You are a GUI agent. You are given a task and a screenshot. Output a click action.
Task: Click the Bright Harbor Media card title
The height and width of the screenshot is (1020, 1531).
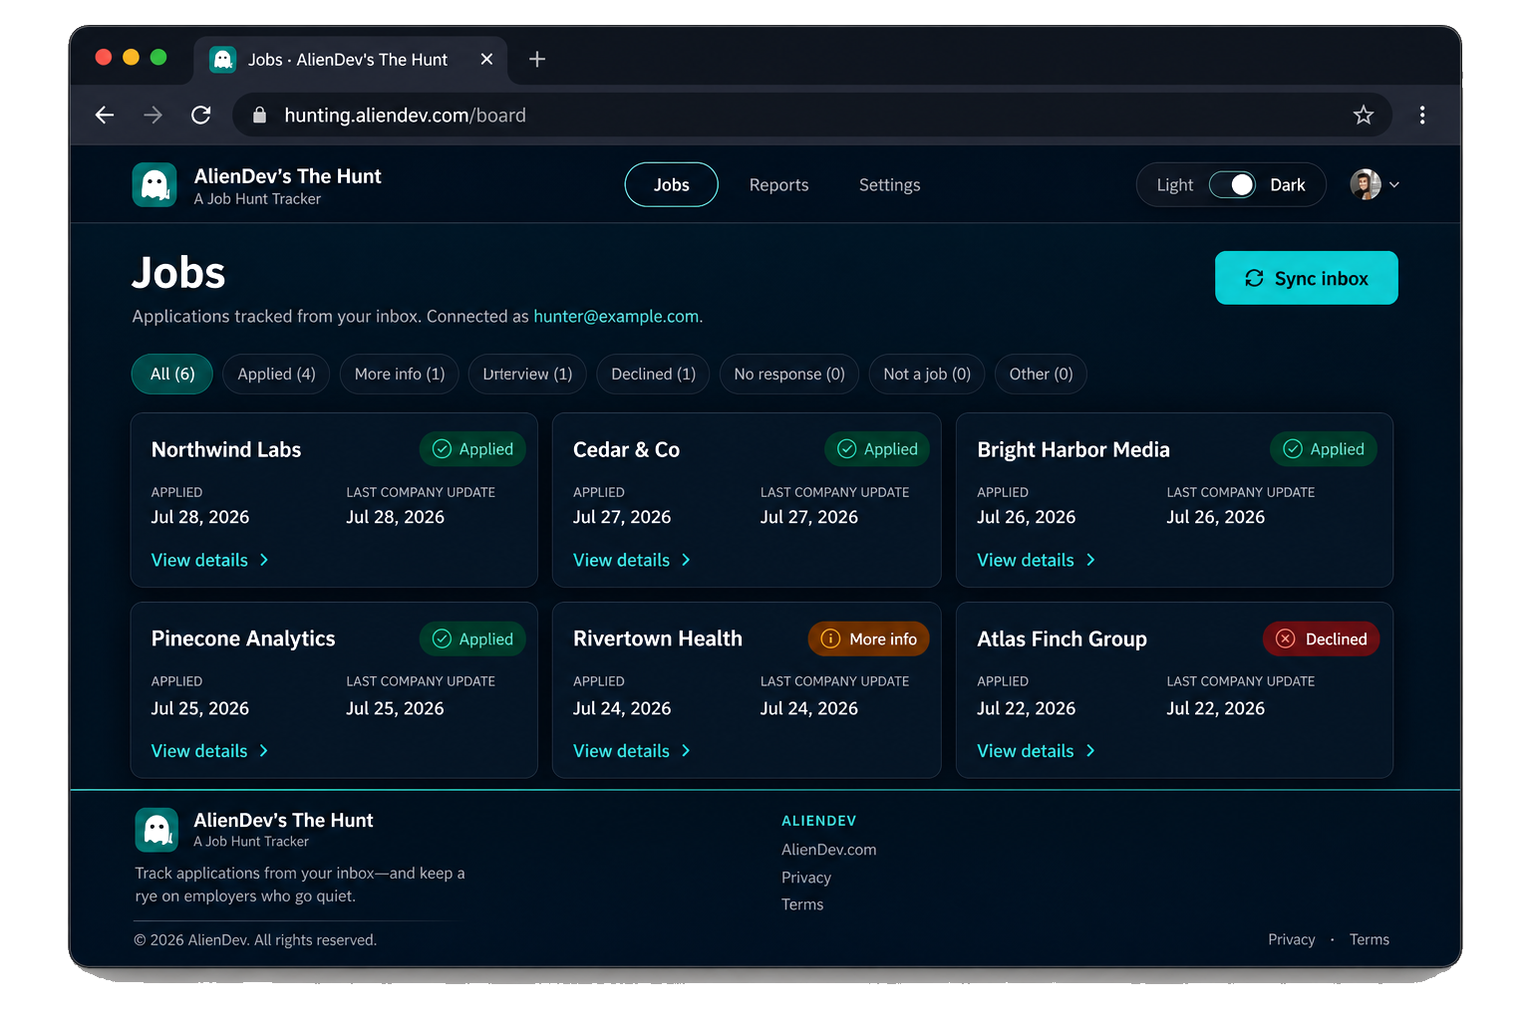[1073, 450]
